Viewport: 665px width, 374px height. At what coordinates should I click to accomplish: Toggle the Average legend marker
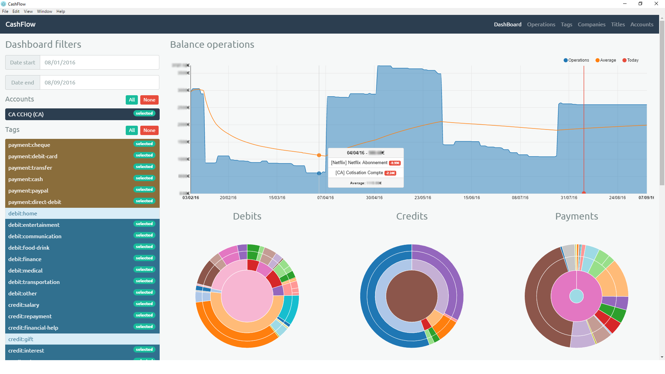click(x=597, y=60)
